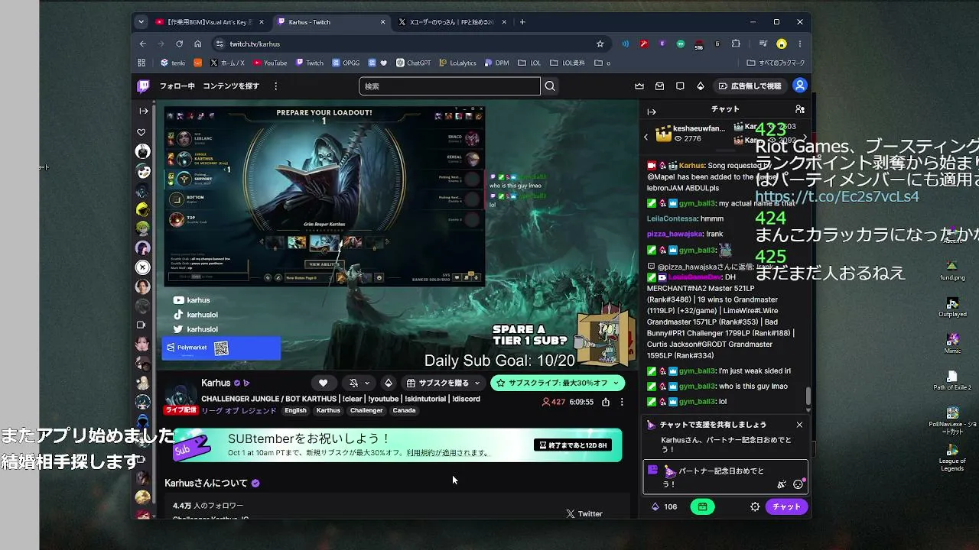Open フォロー中 in the Twitch nav
The height and width of the screenshot is (550, 979).
pos(177,86)
